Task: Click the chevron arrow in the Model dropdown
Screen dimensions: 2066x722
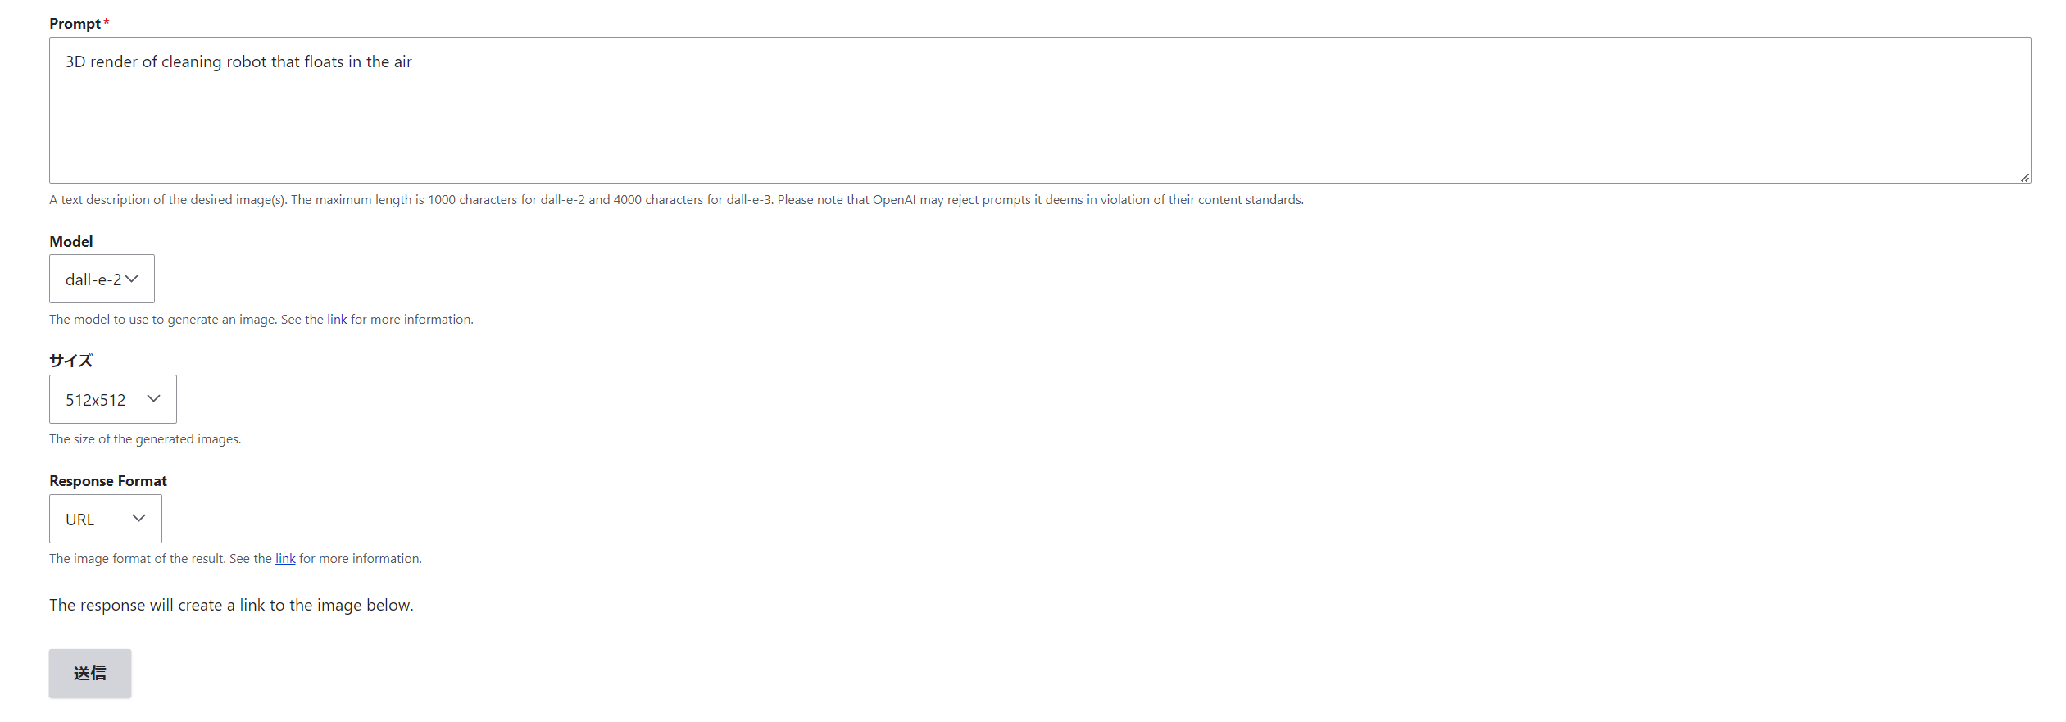Action: click(x=132, y=279)
